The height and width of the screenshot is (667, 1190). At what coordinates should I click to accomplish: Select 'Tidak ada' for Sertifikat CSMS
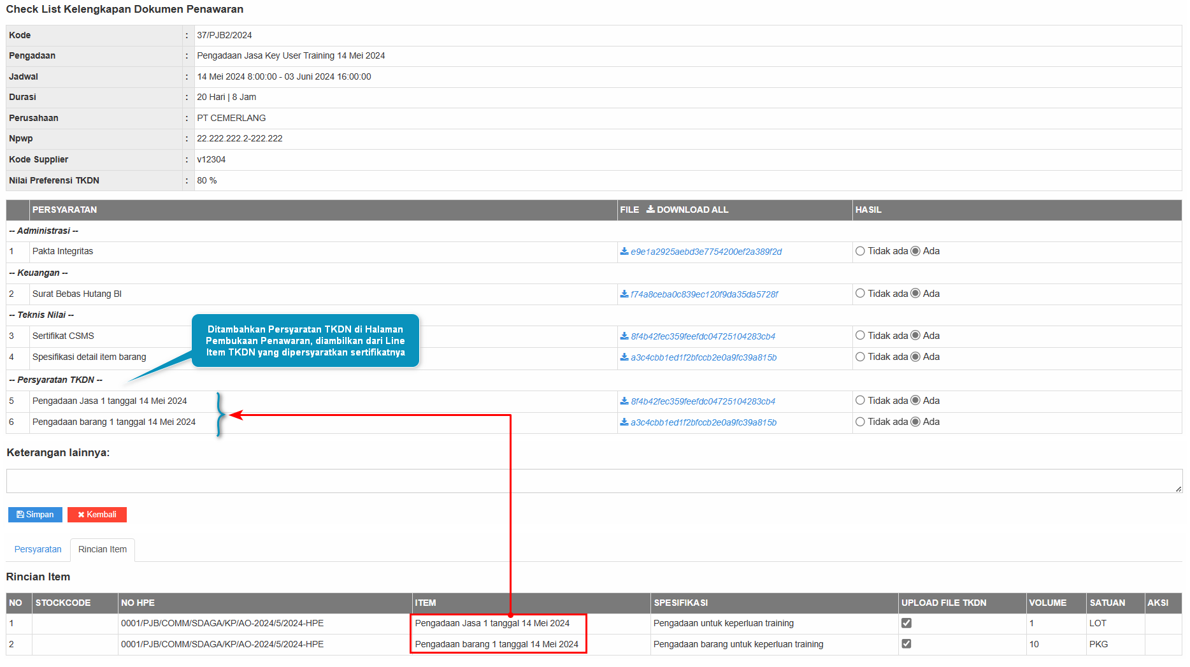pos(860,336)
